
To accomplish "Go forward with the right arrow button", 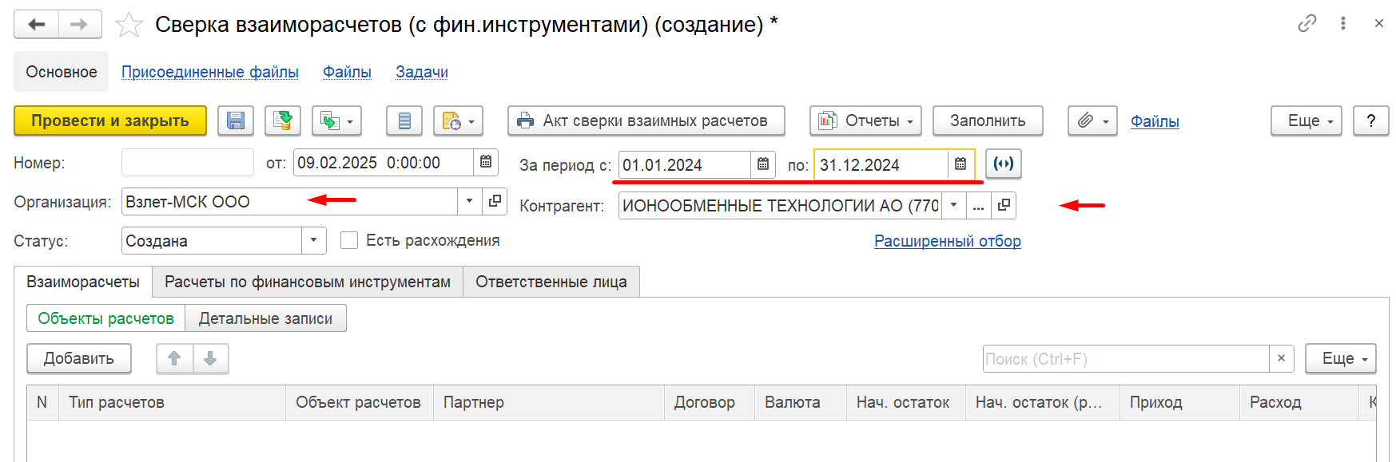I will (x=79, y=25).
